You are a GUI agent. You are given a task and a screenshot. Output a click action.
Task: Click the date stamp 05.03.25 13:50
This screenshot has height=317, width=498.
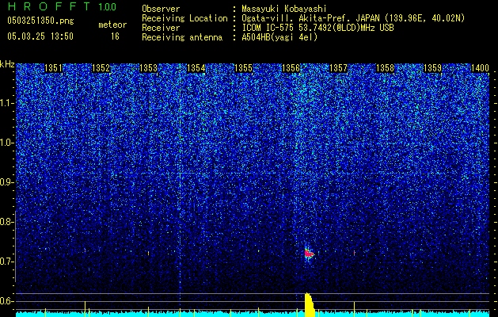click(x=40, y=36)
